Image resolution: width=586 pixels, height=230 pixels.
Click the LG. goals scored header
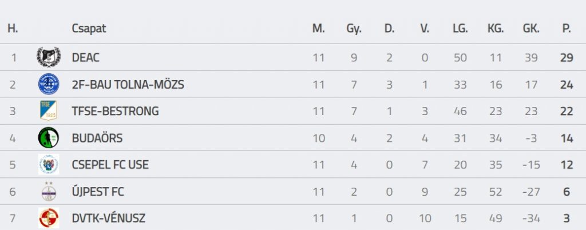click(460, 29)
